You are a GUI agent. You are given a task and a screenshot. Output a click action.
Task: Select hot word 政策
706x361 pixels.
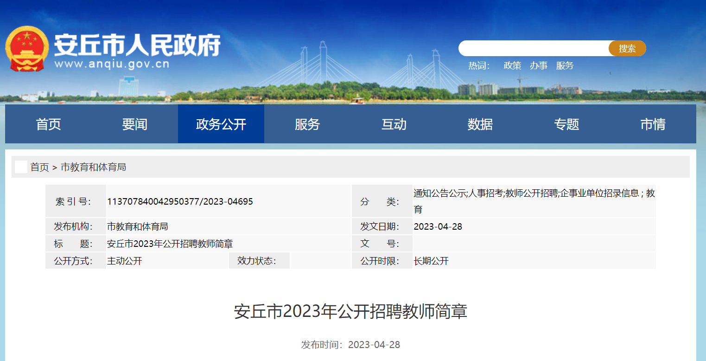[x=512, y=66]
